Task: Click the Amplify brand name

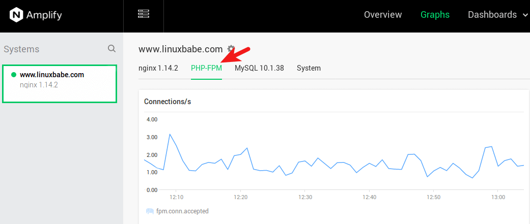Action: point(45,15)
